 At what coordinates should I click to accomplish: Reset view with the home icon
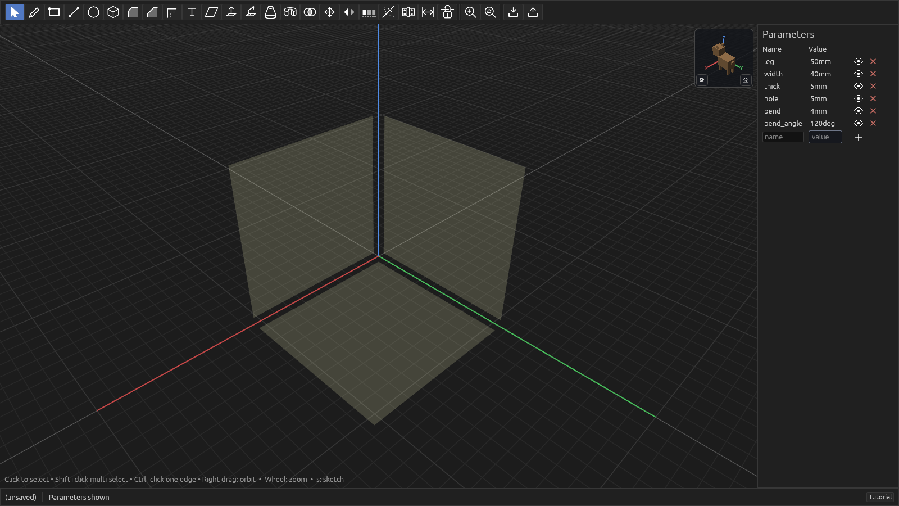coord(746,80)
